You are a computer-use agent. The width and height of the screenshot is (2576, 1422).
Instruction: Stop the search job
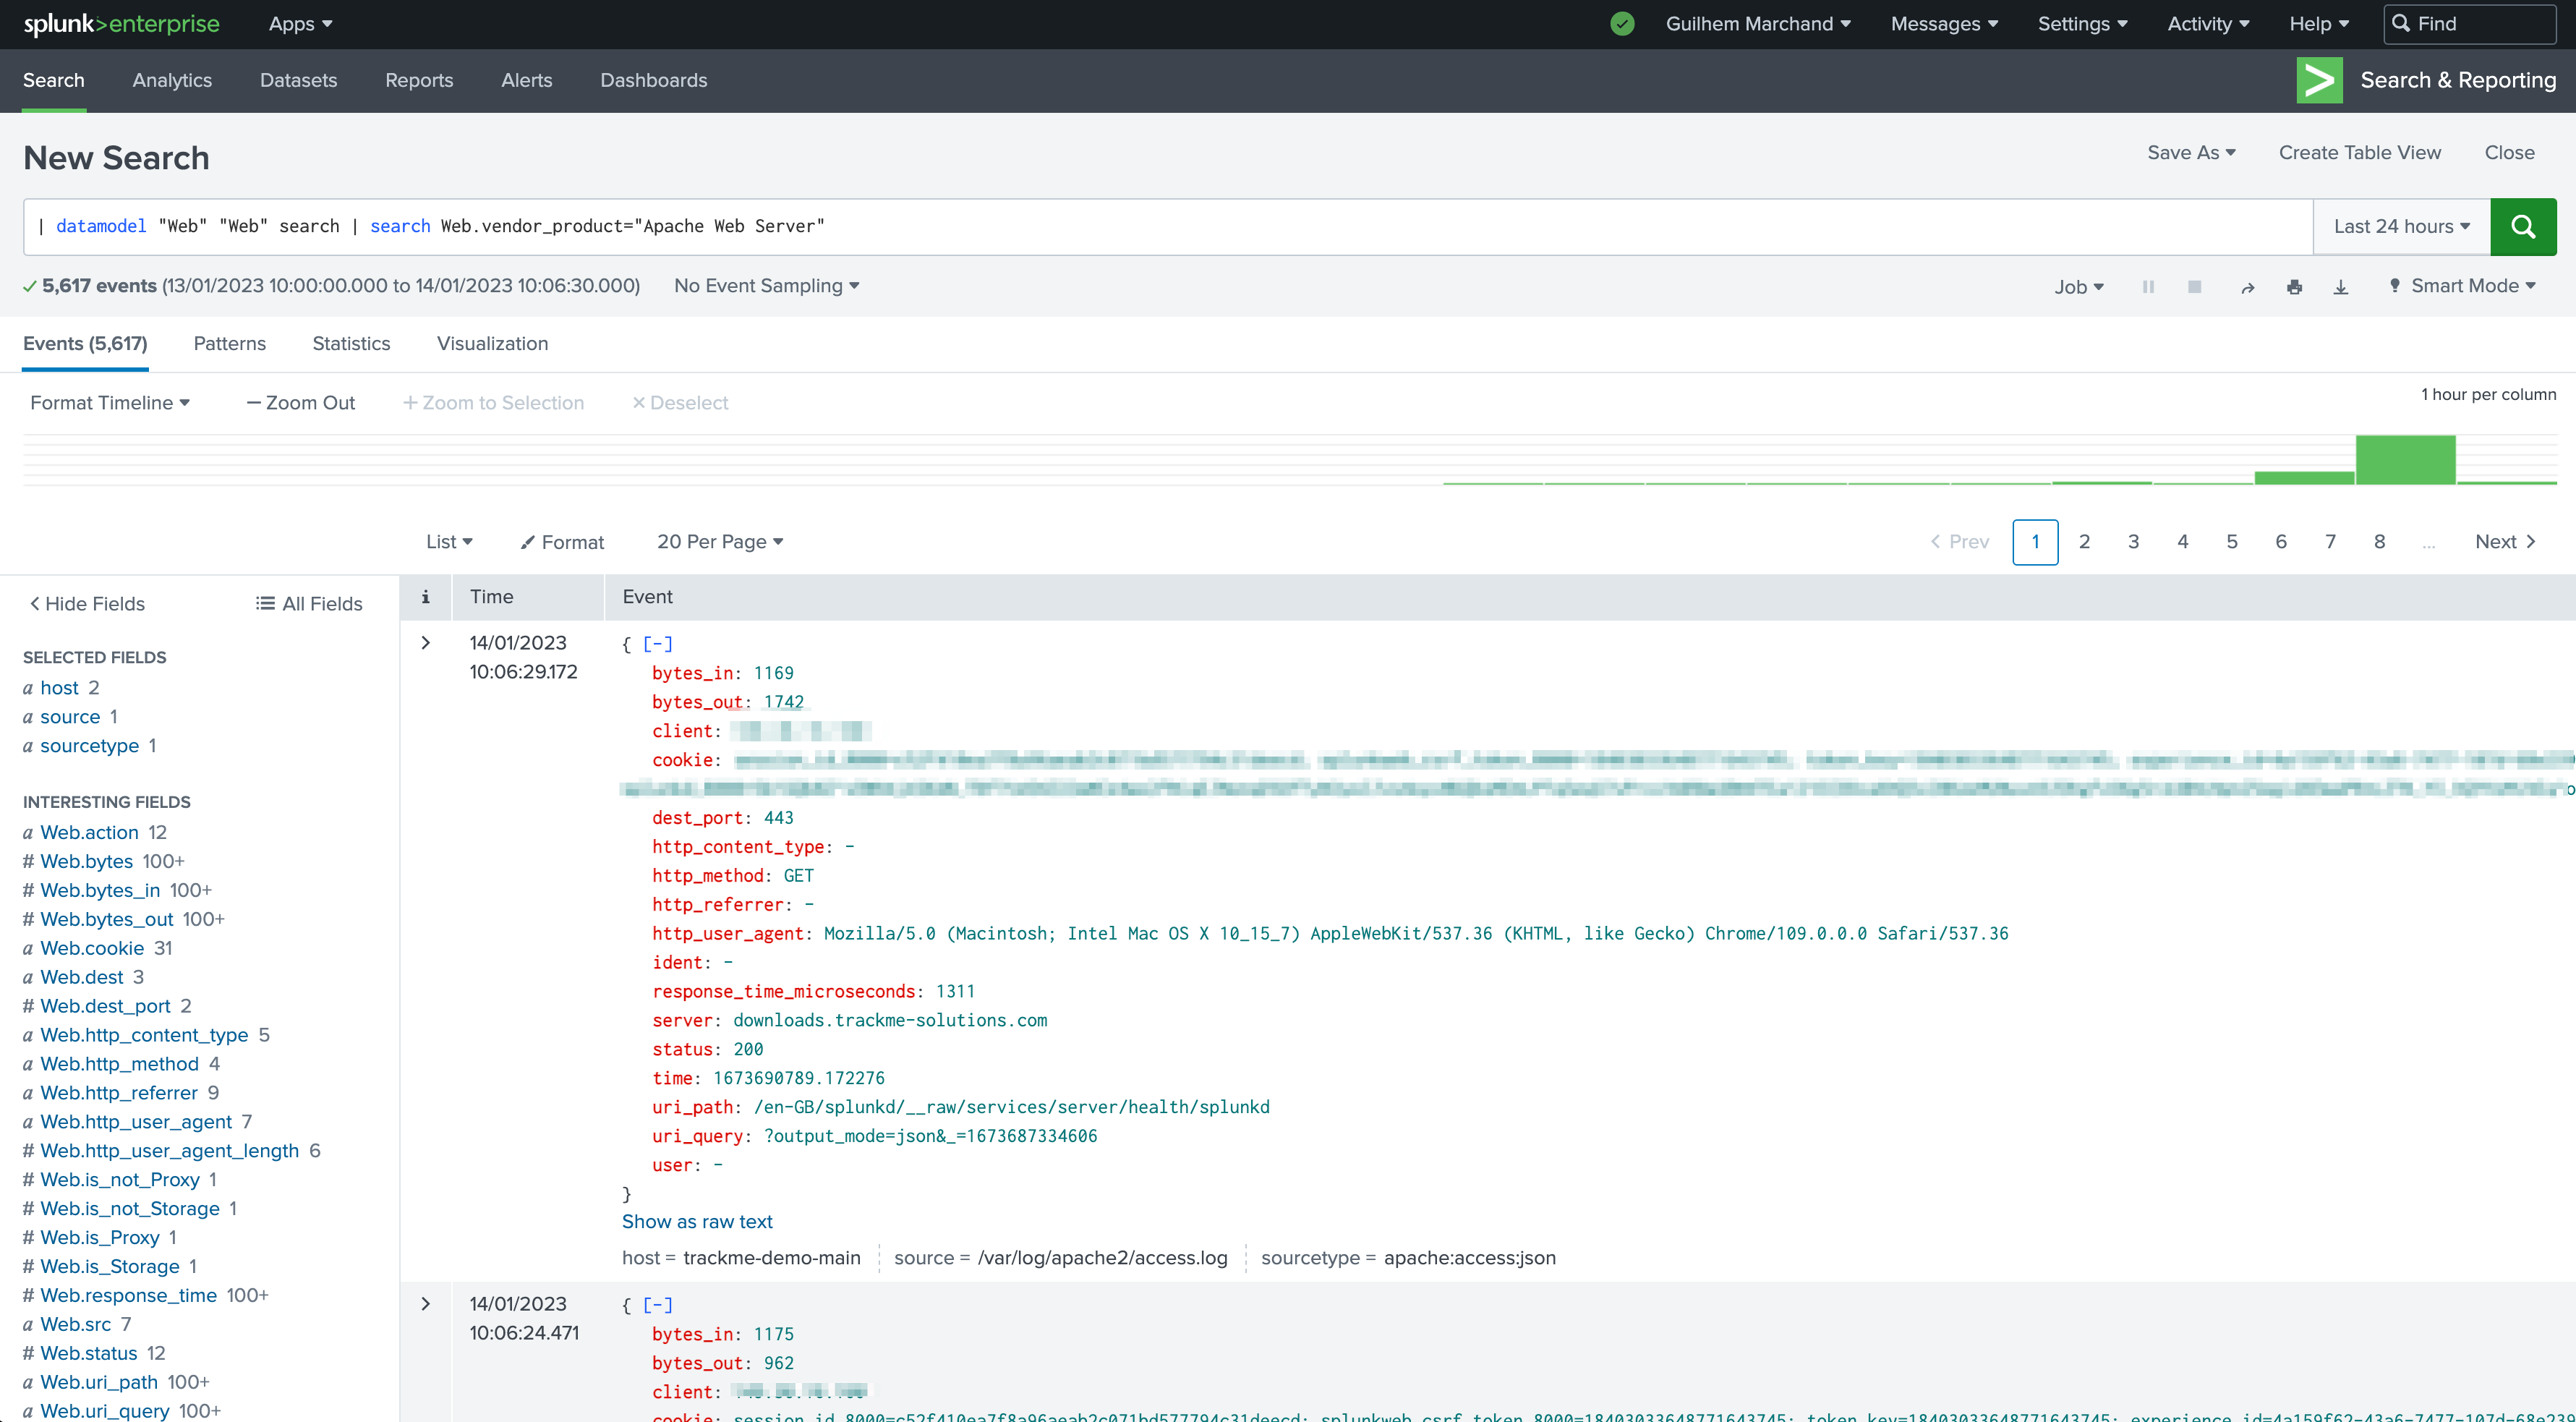pyautogui.click(x=2194, y=287)
